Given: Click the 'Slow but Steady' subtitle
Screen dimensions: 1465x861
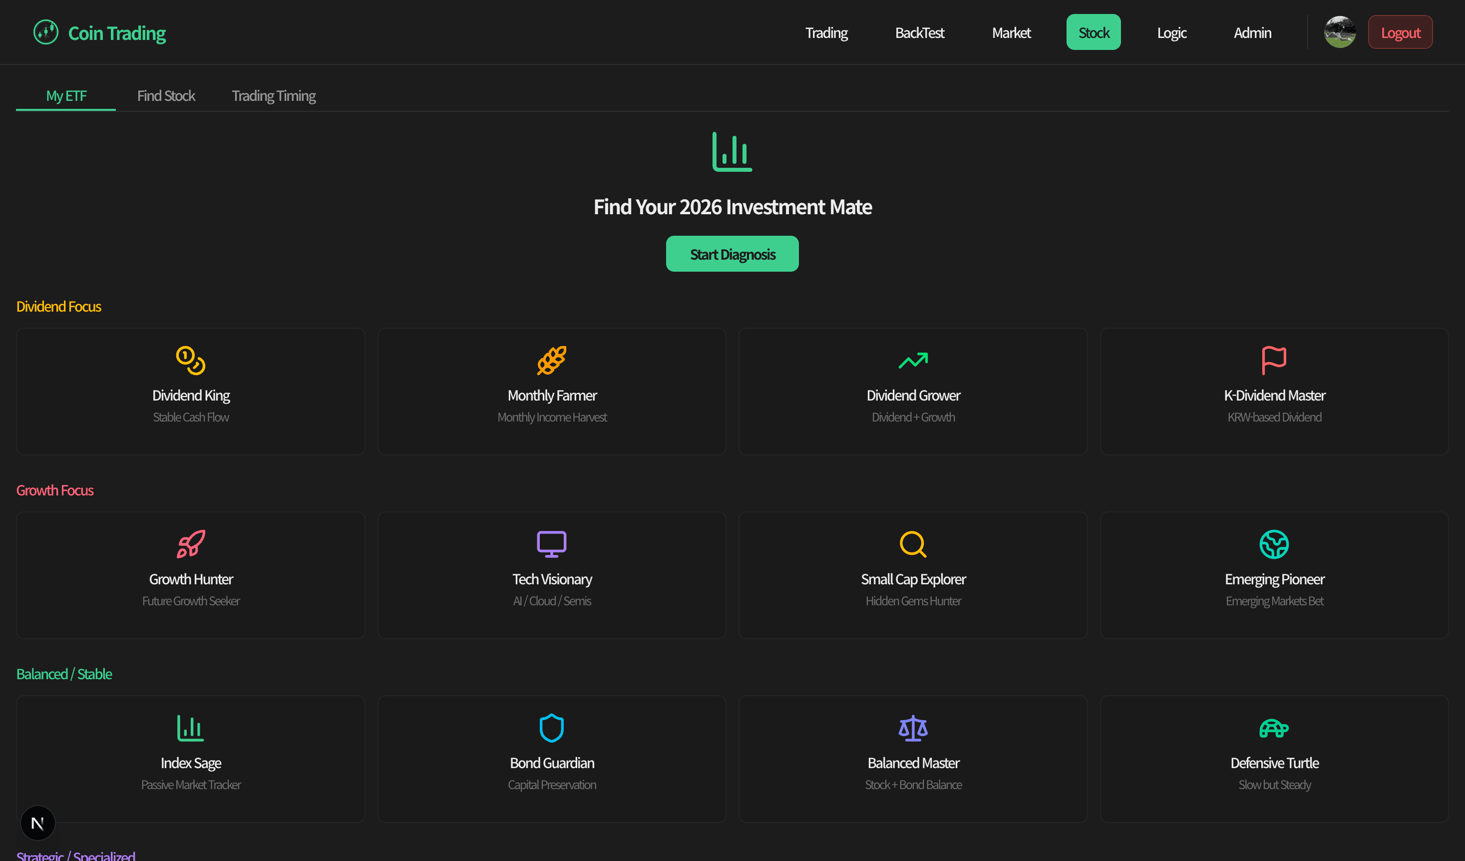Looking at the screenshot, I should tap(1274, 784).
